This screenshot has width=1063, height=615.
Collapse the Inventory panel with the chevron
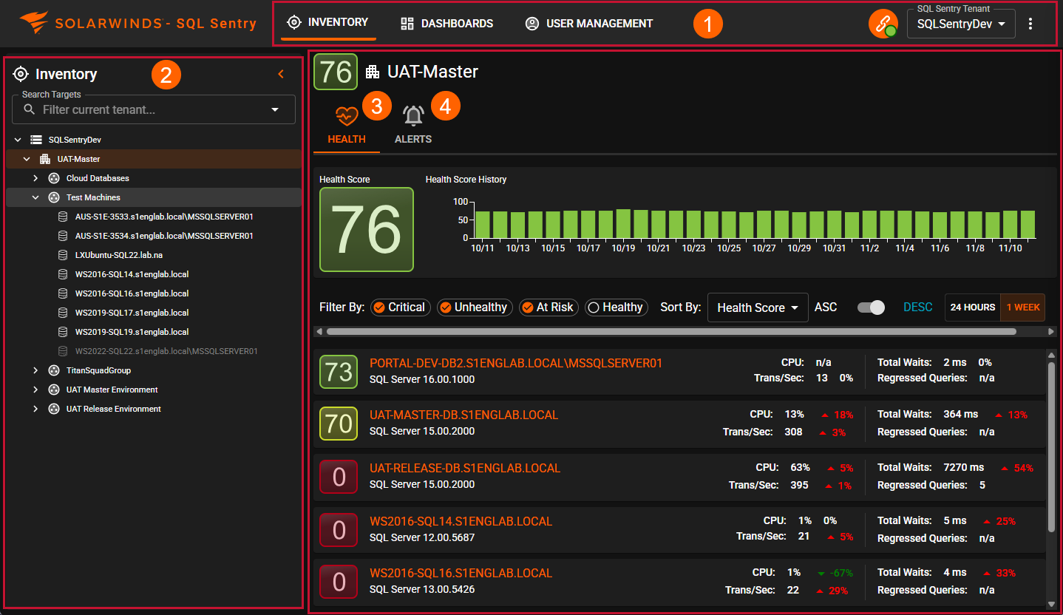(281, 74)
